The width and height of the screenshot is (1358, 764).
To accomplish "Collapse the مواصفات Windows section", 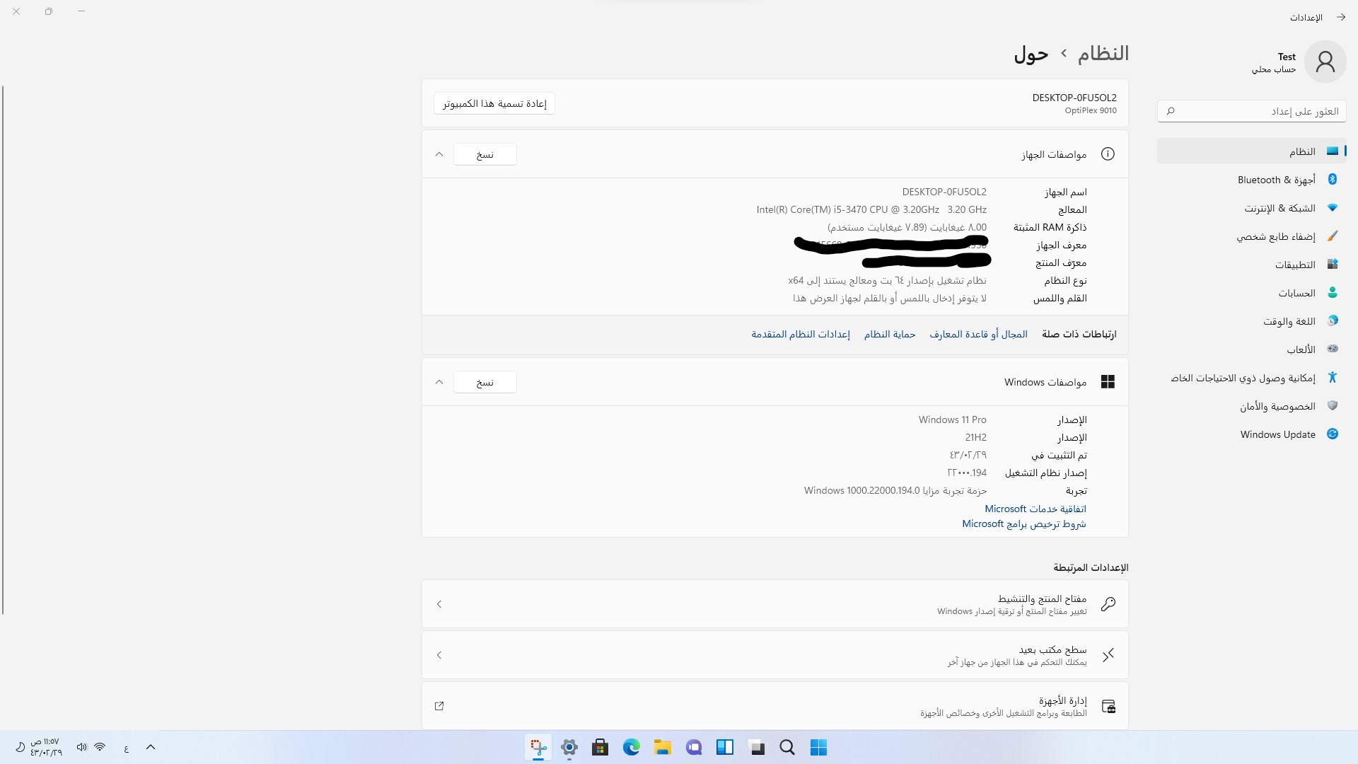I will point(439,382).
